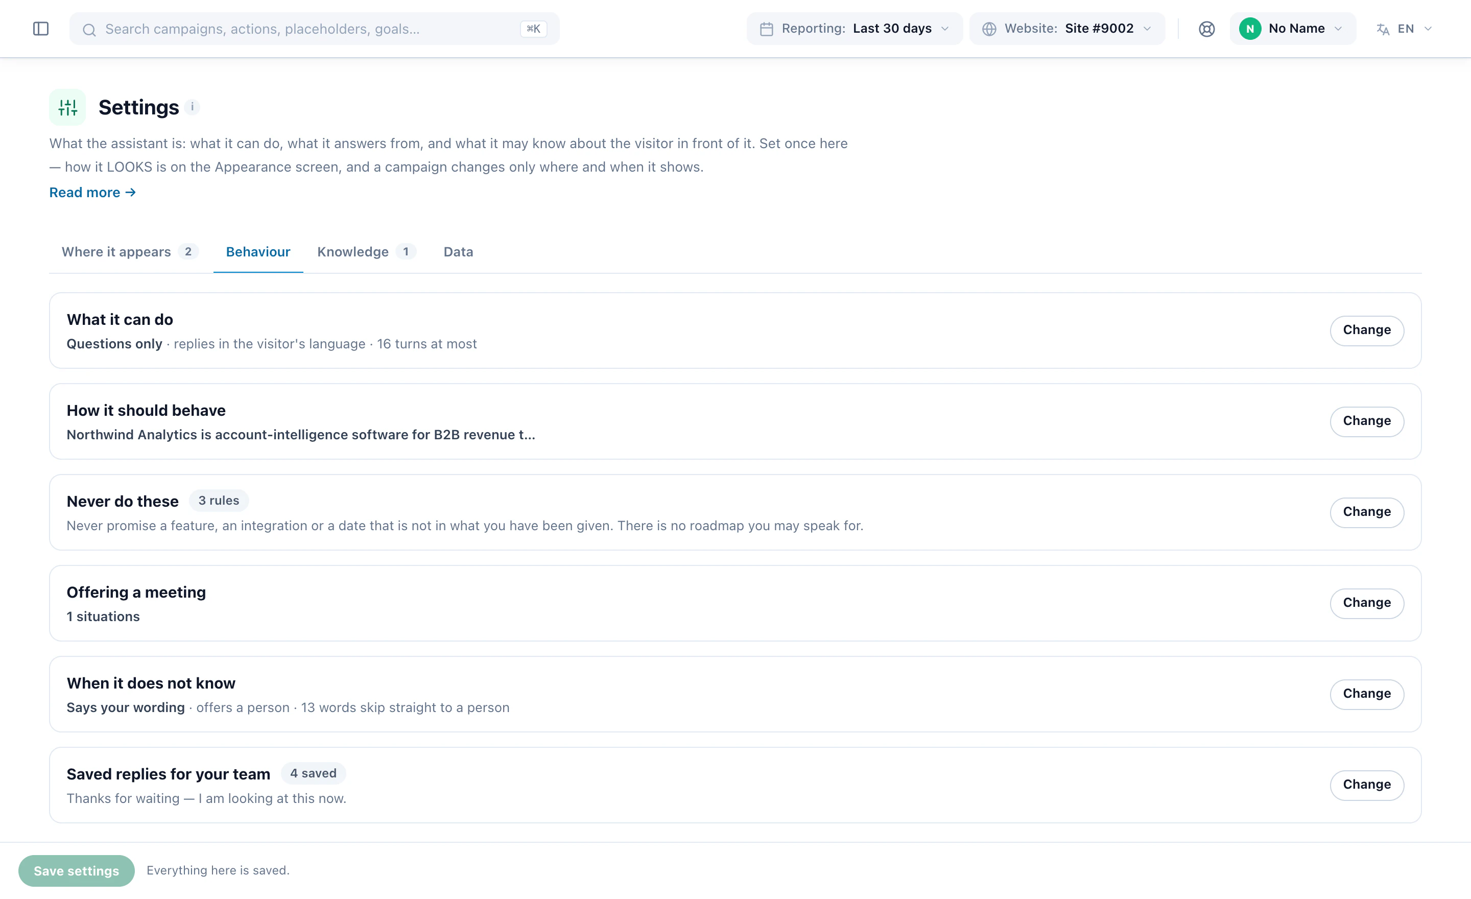The width and height of the screenshot is (1471, 899).
Task: Click the Save settings button
Action: point(77,870)
